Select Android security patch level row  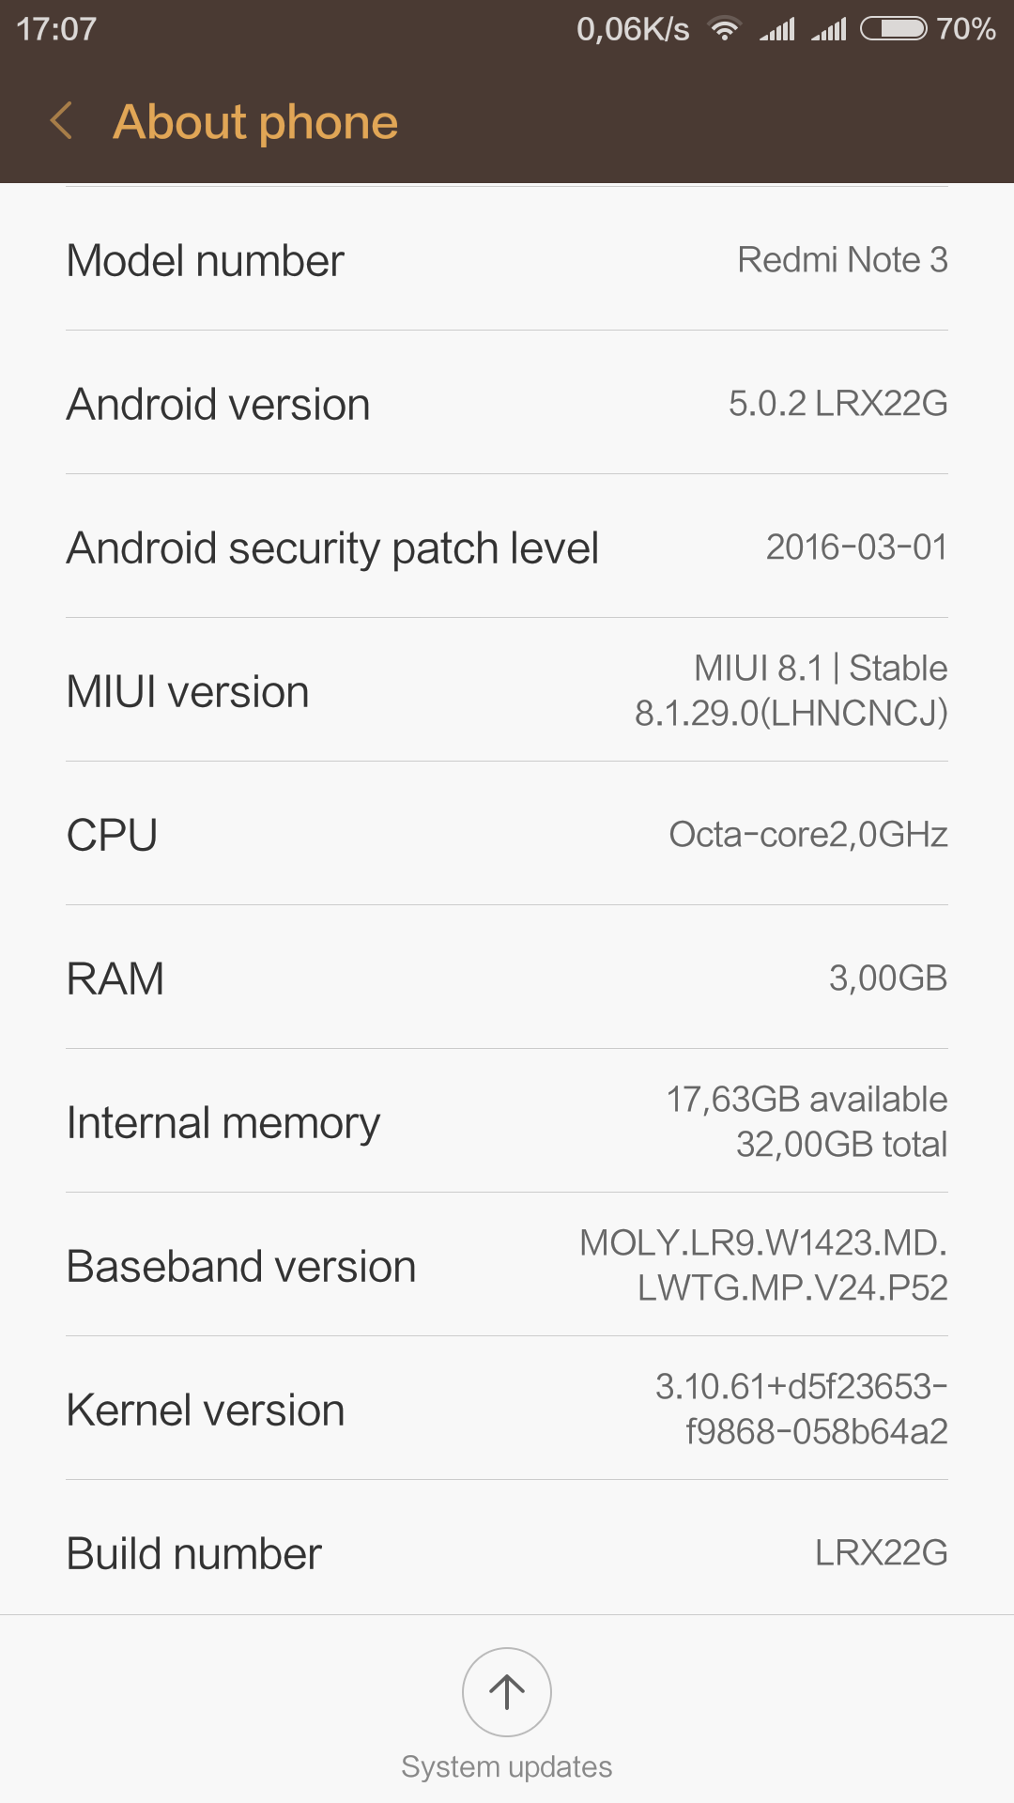pyautogui.click(x=507, y=547)
